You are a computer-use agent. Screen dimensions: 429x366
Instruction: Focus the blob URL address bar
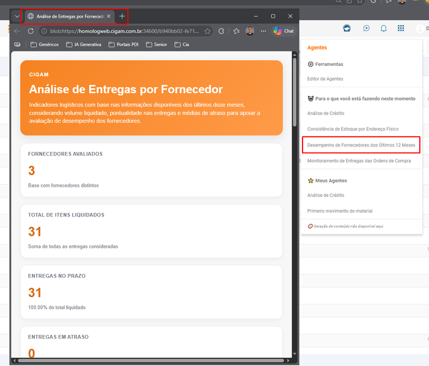[125, 31]
